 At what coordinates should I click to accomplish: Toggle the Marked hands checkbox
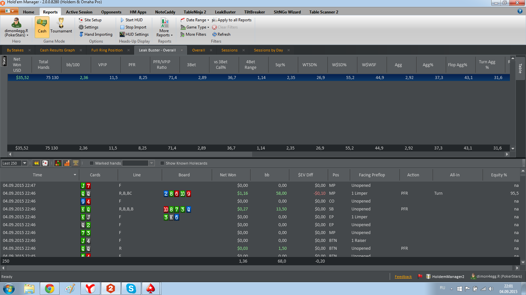[x=92, y=163]
